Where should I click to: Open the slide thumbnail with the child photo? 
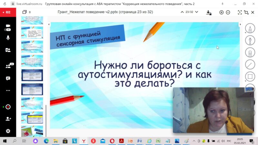pyautogui.click(x=32, y=131)
